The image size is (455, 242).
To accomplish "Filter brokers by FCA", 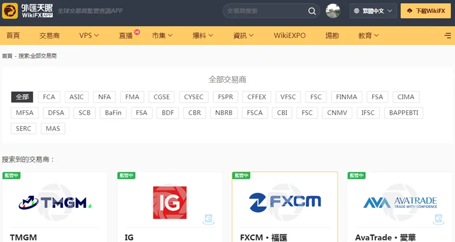I will click(x=49, y=97).
